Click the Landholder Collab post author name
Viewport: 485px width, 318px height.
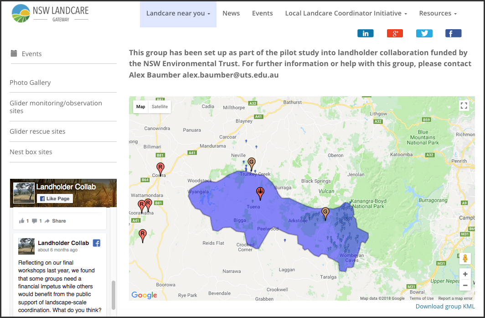click(63, 243)
